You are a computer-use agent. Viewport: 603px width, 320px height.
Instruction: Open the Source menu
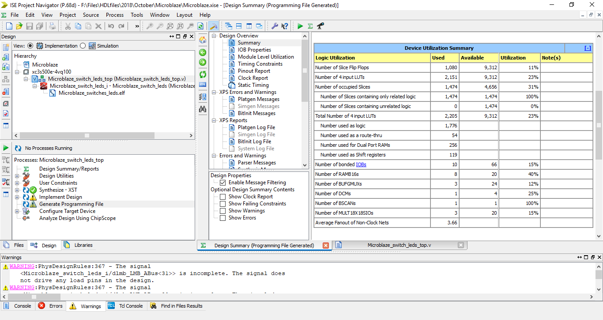(91, 15)
